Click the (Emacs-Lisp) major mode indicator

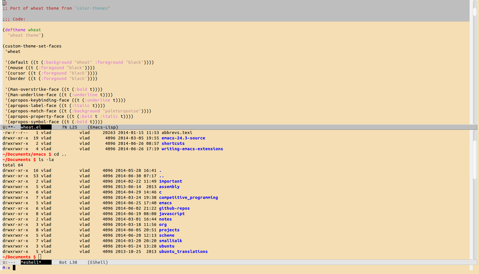(x=103, y=127)
